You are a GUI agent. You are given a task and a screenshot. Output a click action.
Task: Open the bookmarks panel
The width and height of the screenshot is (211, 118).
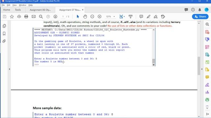point(4,33)
